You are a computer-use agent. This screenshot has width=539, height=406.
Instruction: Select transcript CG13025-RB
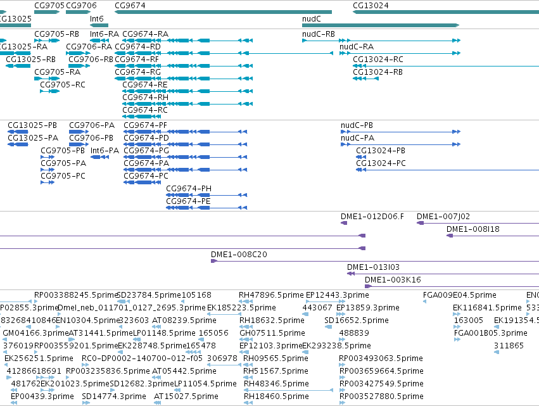(x=30, y=60)
